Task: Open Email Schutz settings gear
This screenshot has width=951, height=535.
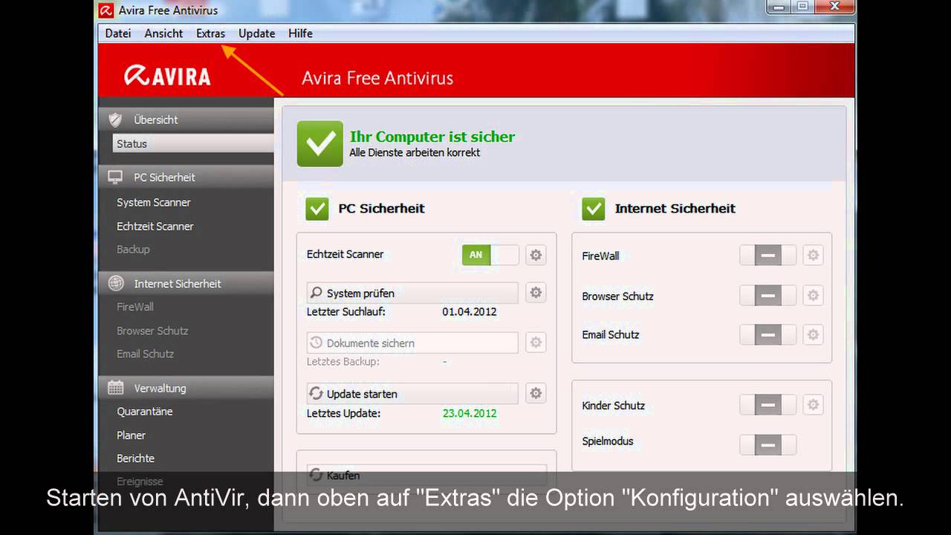Action: pyautogui.click(x=814, y=335)
